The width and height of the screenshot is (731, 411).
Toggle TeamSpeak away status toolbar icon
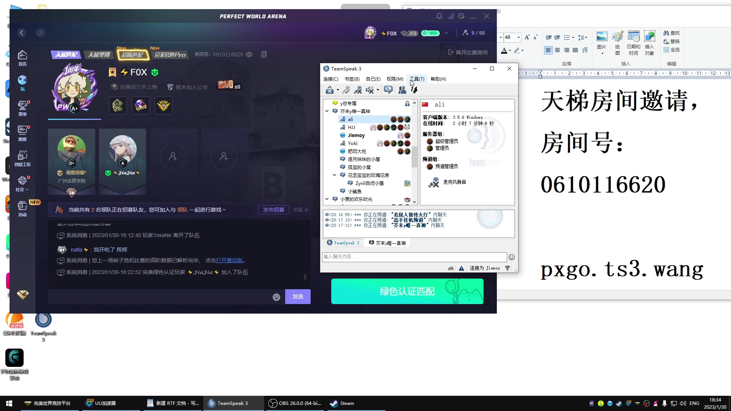tap(346, 90)
